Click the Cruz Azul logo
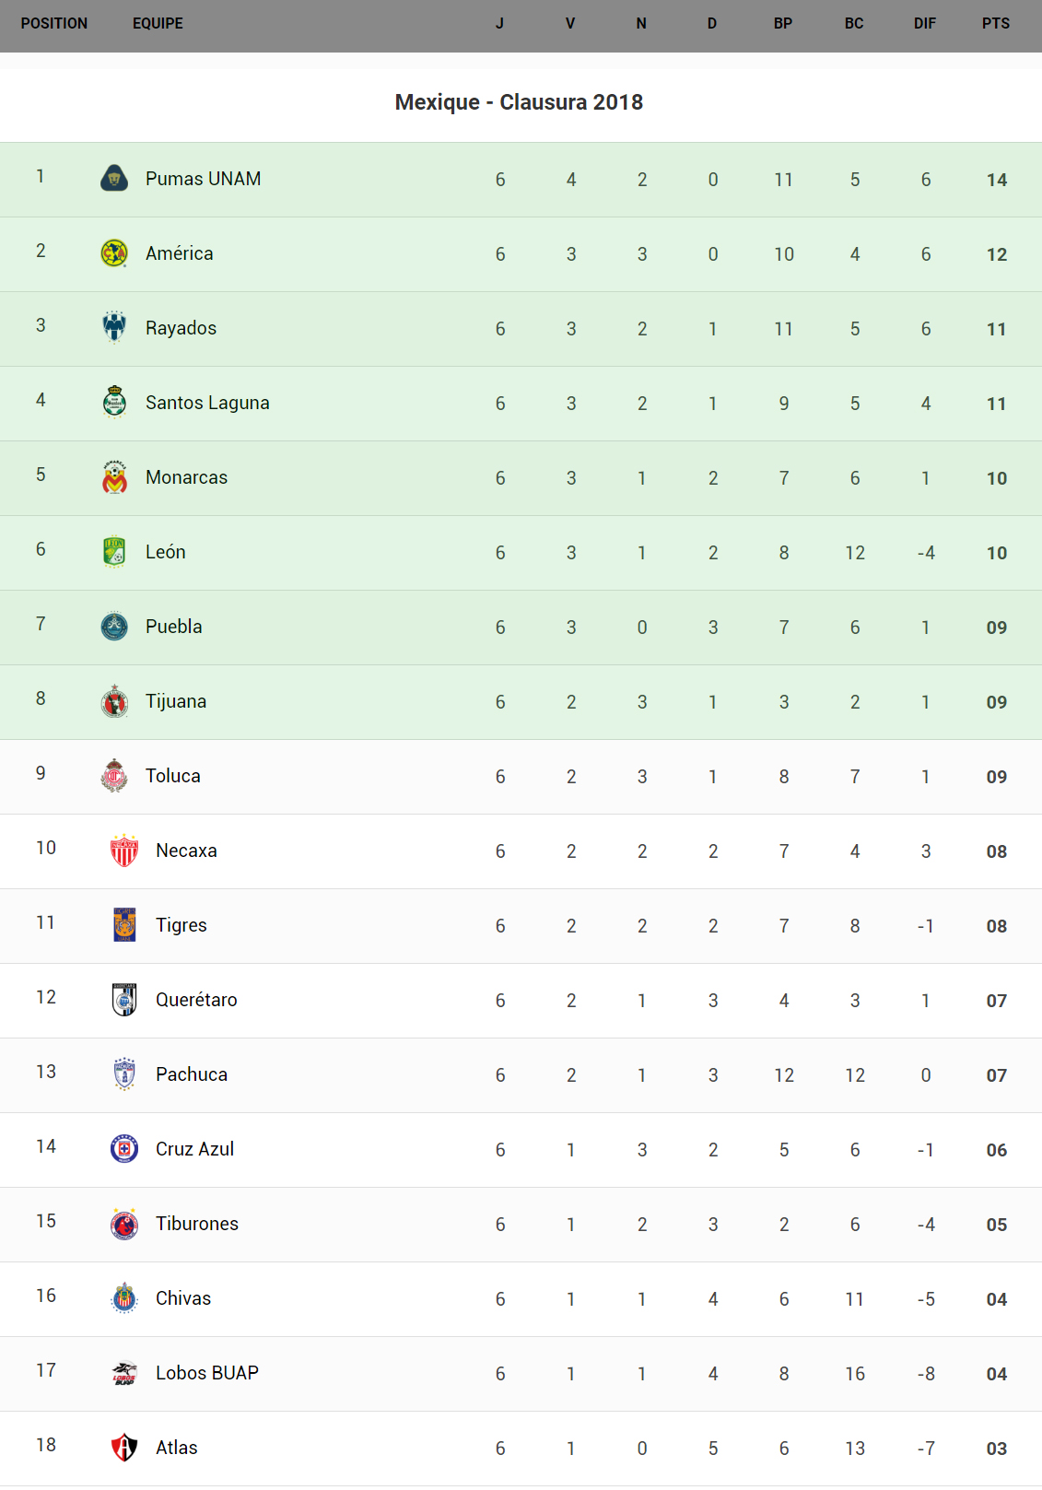This screenshot has width=1042, height=1490. tap(124, 1149)
